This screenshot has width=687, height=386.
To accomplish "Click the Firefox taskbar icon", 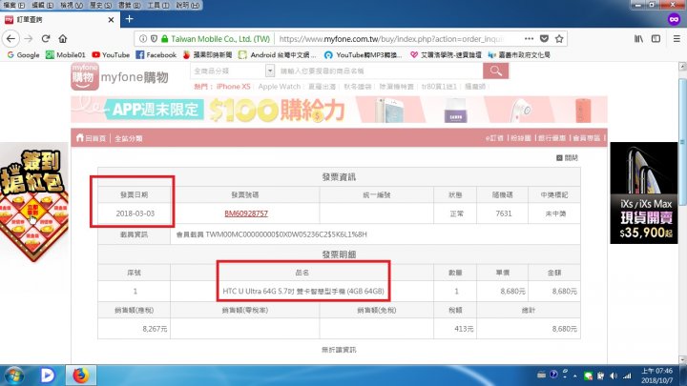I will pos(80,376).
